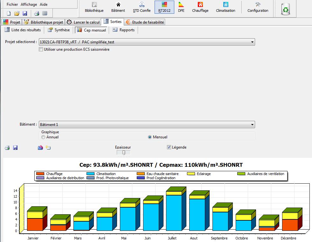The height and width of the screenshot is (242, 312).
Task: Click the save chart floppy icon above graph
Action: click(x=15, y=148)
